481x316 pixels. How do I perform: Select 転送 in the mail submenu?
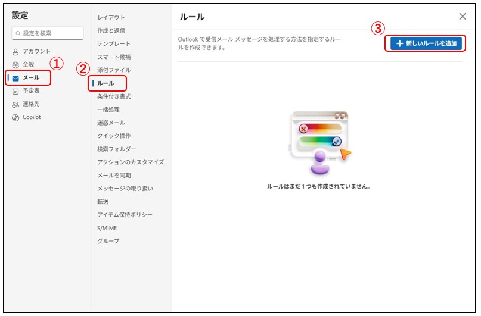104,202
